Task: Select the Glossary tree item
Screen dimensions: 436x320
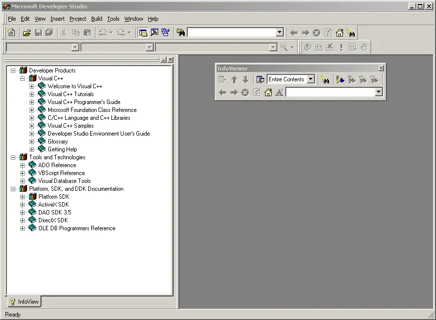Action: click(x=58, y=142)
